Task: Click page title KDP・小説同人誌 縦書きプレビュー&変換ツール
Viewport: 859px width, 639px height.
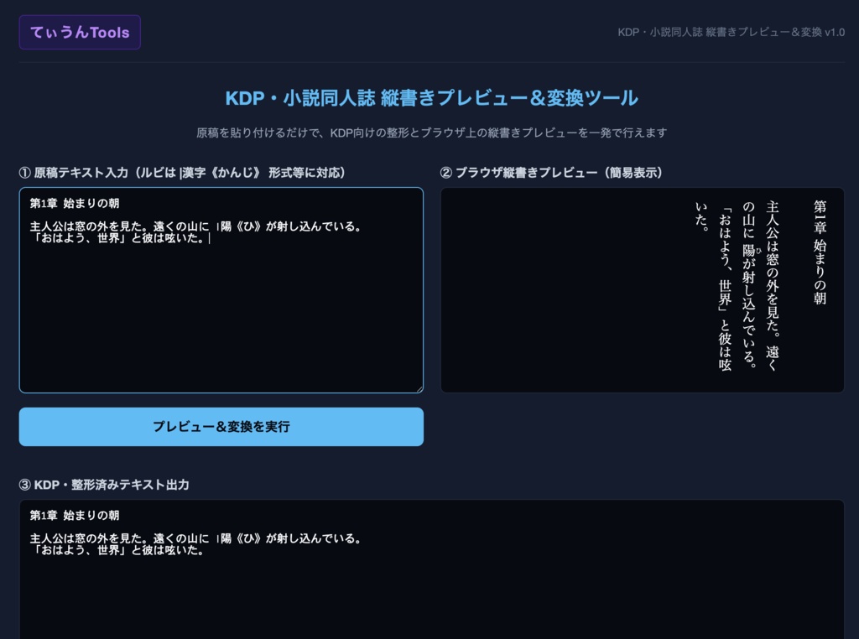Action: (x=432, y=98)
